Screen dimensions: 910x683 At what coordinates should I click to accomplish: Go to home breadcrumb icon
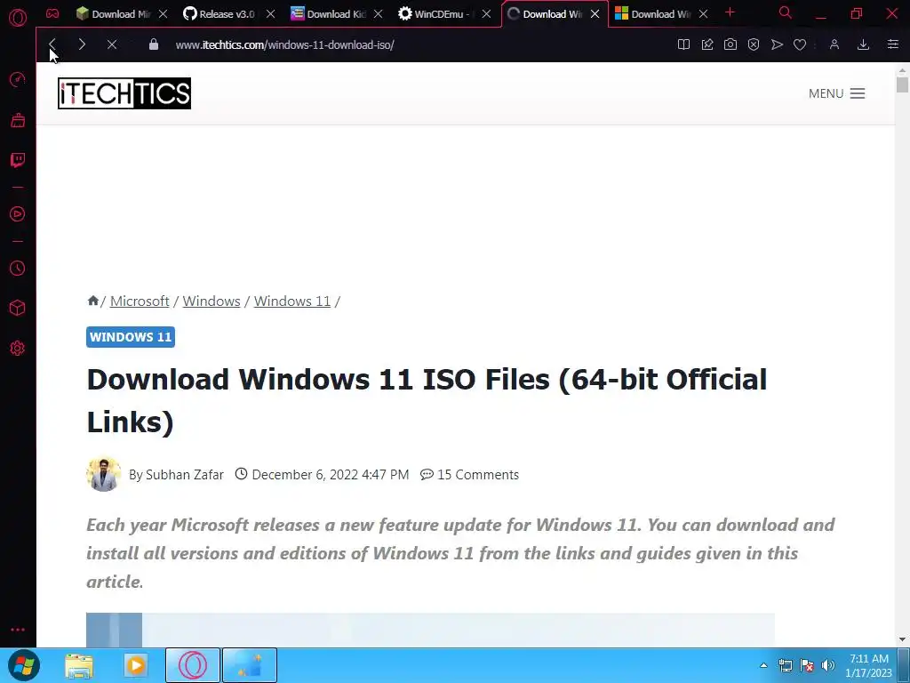[x=92, y=301]
